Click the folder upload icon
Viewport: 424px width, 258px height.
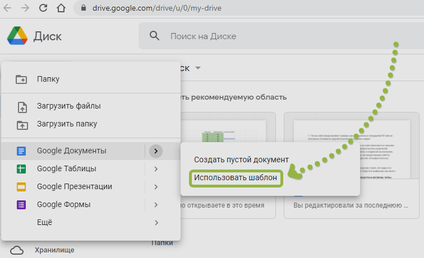[22, 124]
